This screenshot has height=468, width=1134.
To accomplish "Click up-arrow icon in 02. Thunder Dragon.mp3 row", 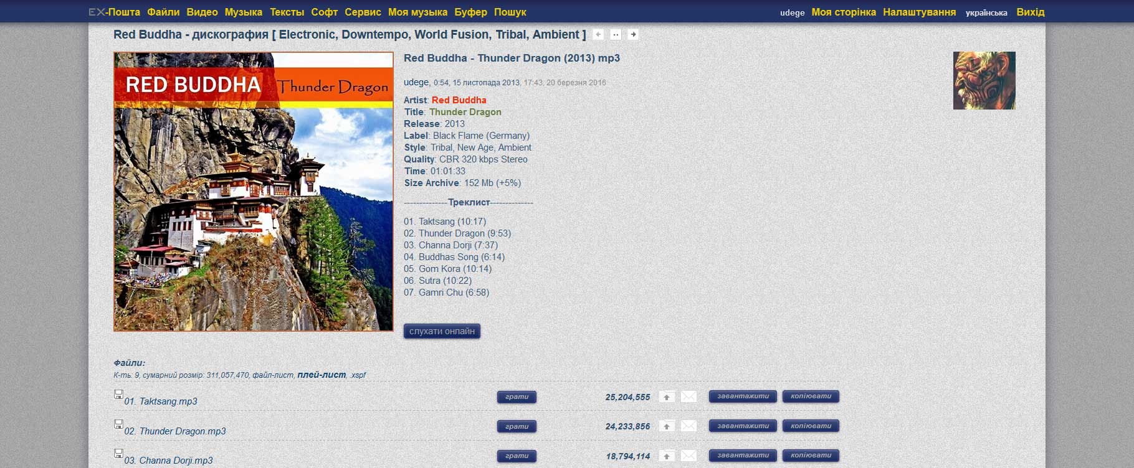I will tap(667, 426).
